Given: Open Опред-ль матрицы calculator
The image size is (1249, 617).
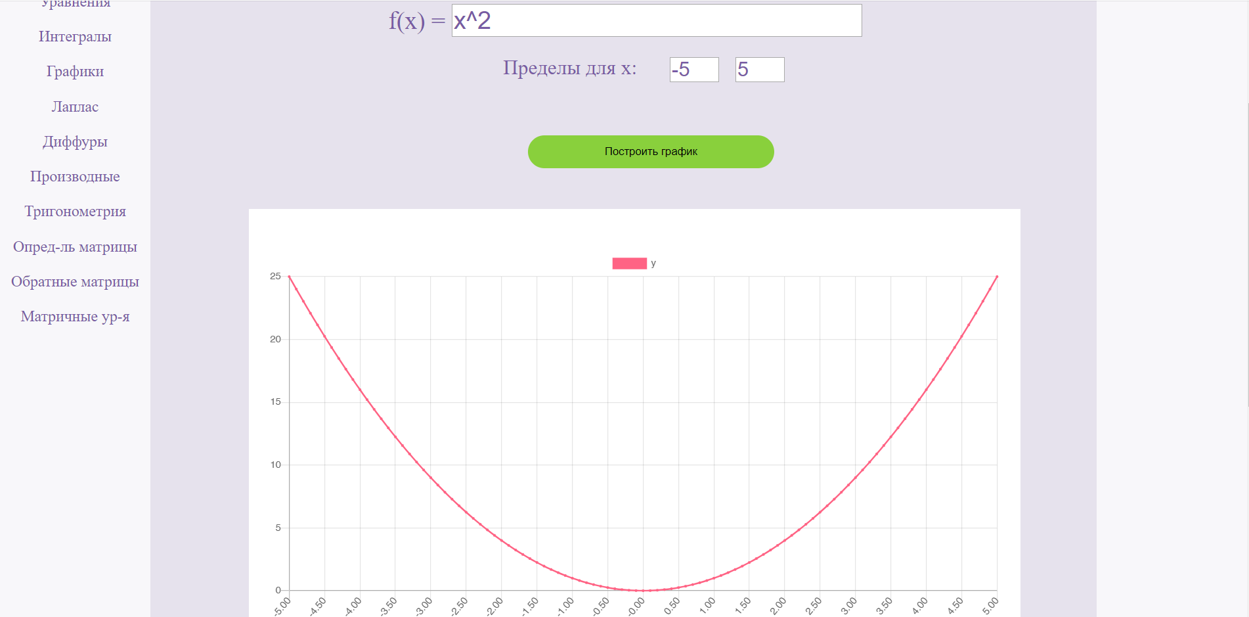Looking at the screenshot, I should 75,247.
